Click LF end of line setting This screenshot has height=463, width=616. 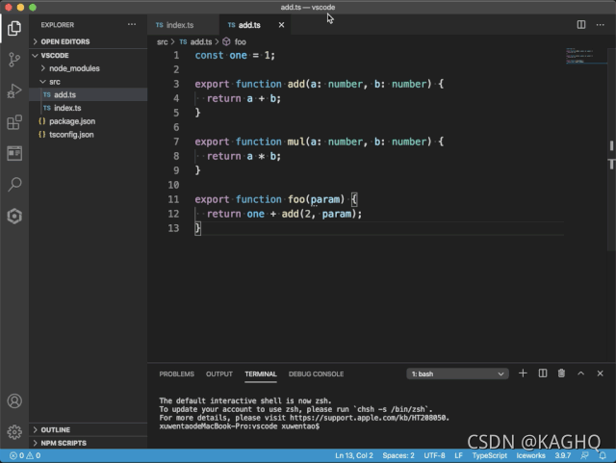(x=458, y=455)
